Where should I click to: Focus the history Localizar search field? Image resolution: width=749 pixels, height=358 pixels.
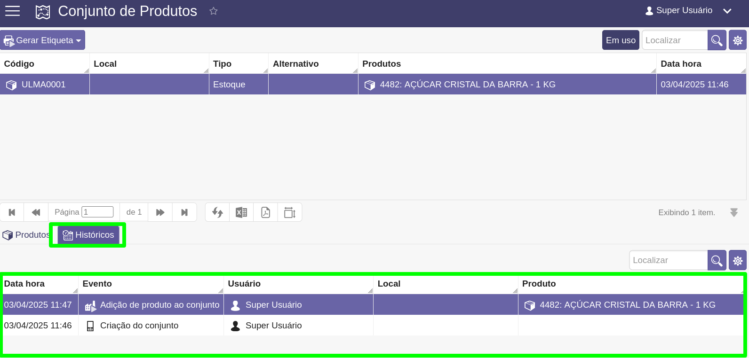[x=669, y=260]
